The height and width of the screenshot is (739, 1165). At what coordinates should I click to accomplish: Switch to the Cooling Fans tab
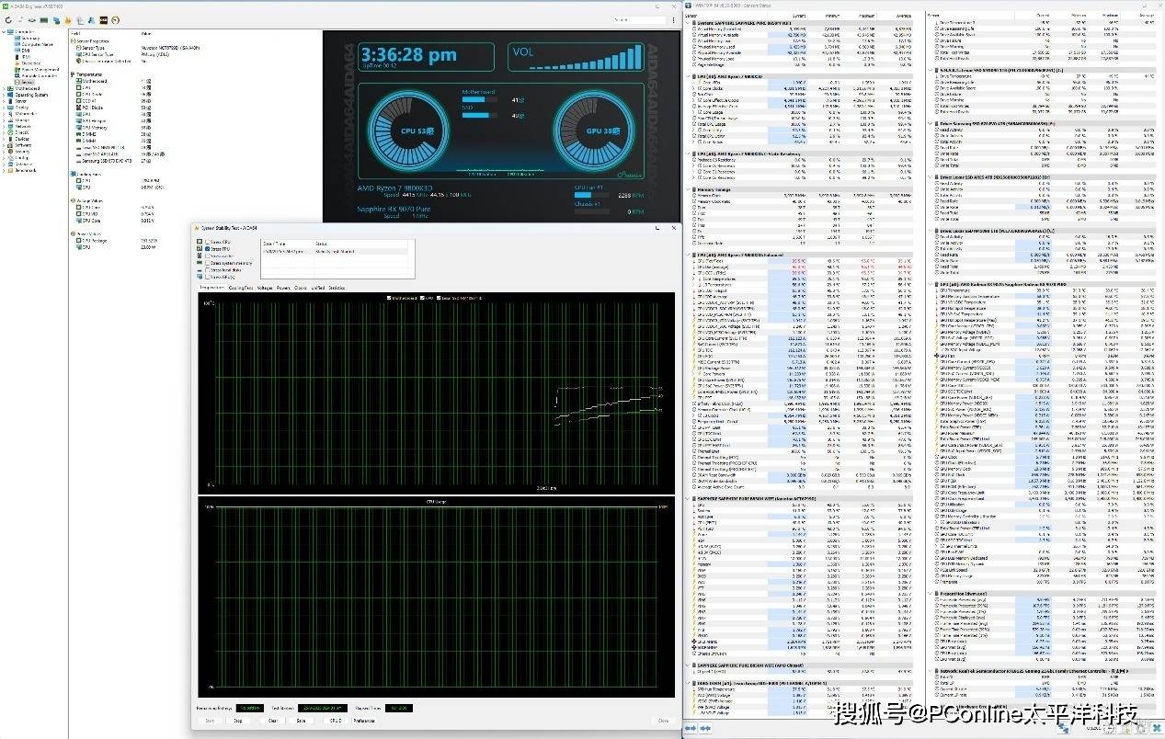click(x=241, y=288)
